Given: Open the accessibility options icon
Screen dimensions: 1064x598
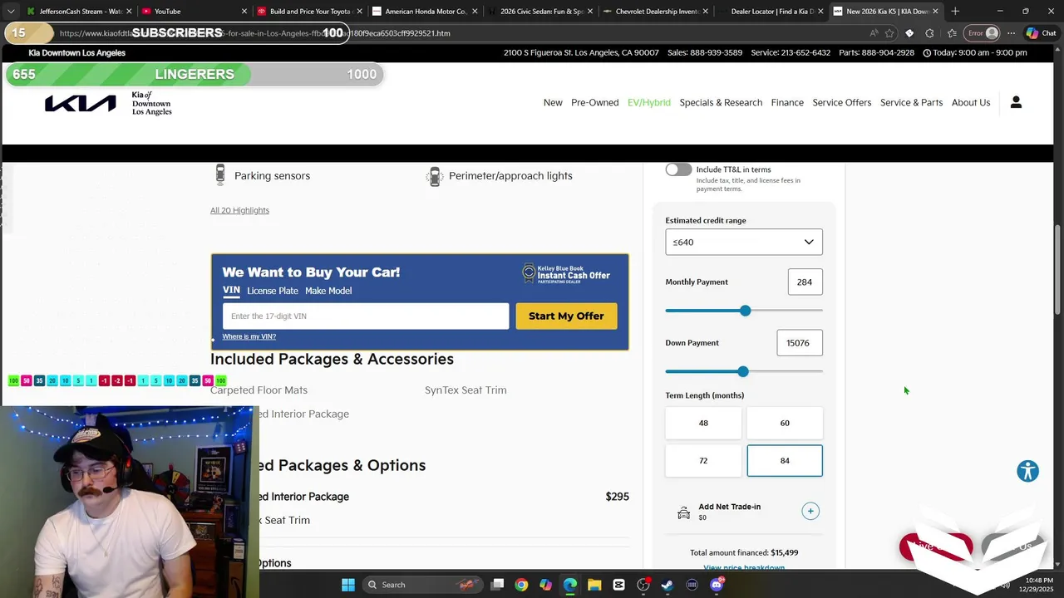Looking at the screenshot, I should click(1028, 471).
